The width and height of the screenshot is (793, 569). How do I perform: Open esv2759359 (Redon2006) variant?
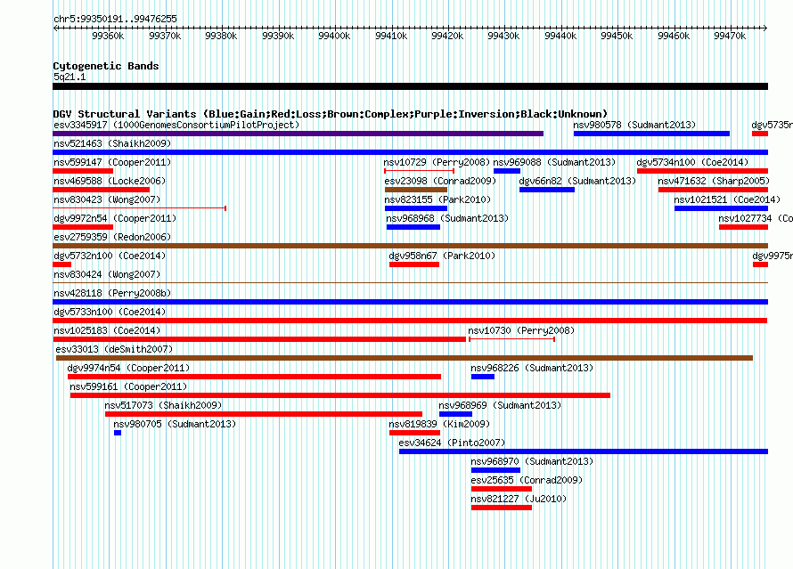112,237
